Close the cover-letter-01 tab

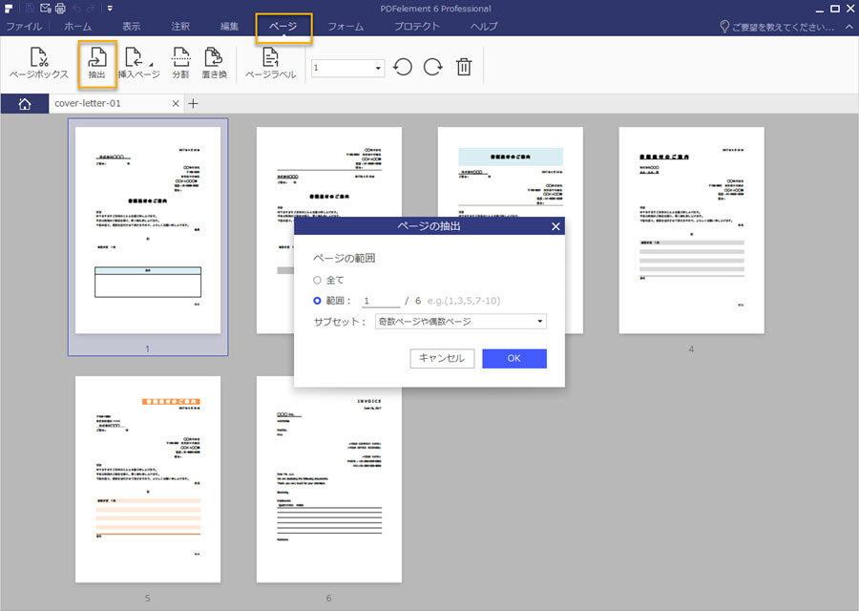[x=176, y=103]
